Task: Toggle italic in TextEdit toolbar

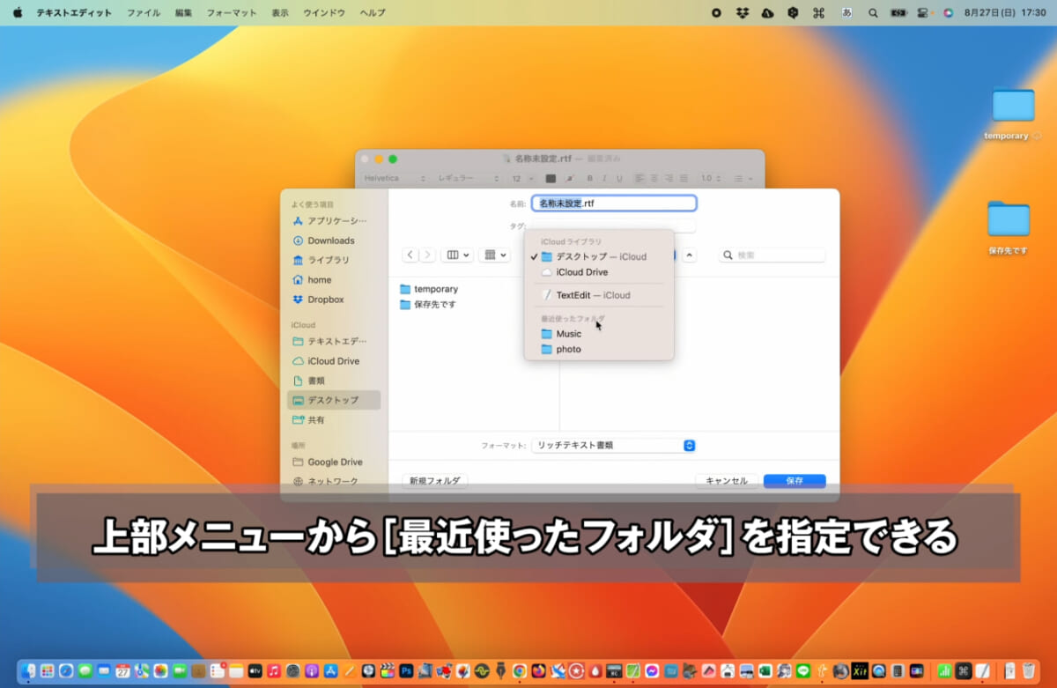Action: (604, 178)
